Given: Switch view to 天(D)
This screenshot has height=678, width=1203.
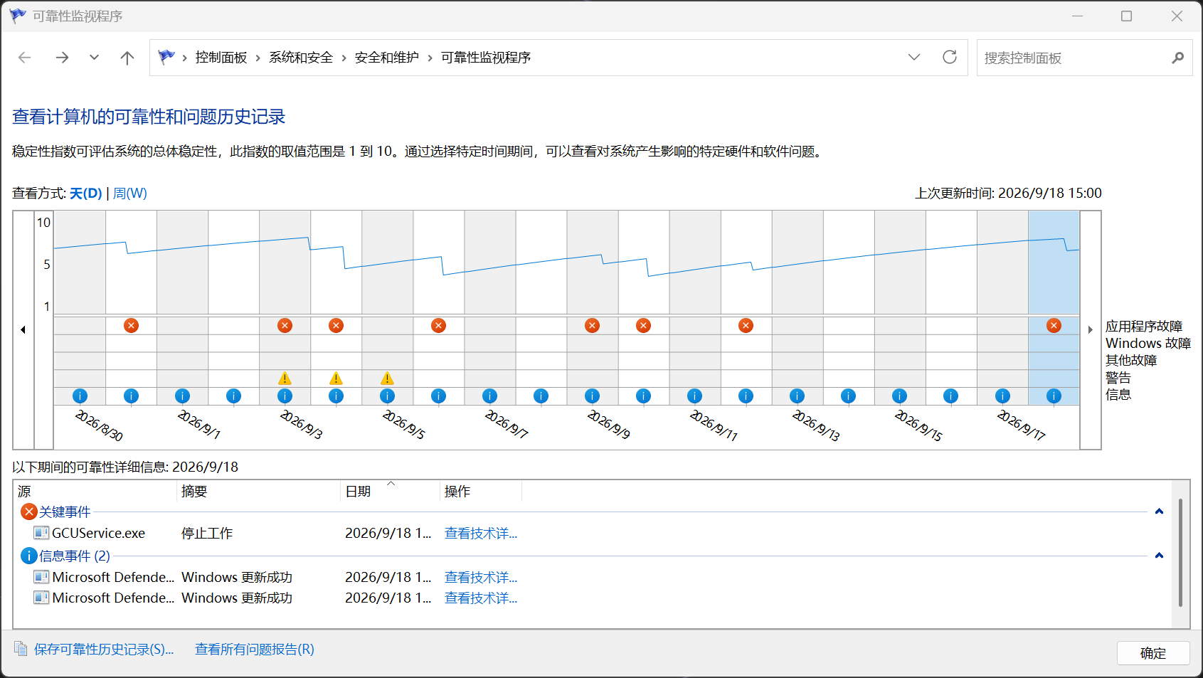Looking at the screenshot, I should [86, 193].
